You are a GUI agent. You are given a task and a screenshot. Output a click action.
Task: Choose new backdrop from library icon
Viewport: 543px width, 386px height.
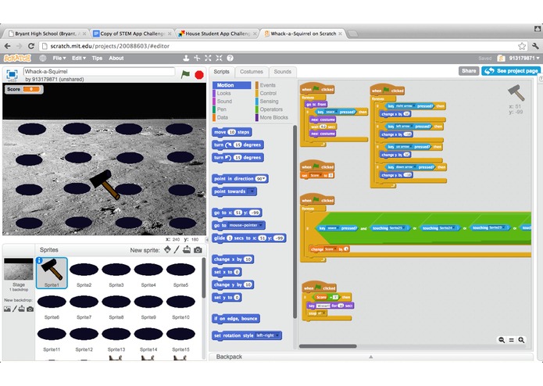7,309
